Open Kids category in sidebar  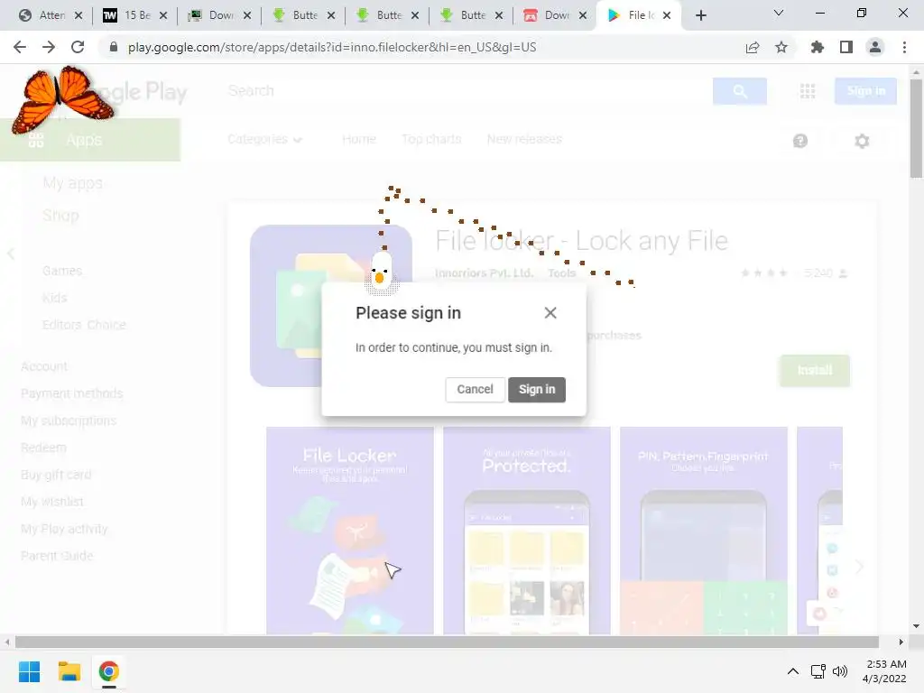click(54, 298)
